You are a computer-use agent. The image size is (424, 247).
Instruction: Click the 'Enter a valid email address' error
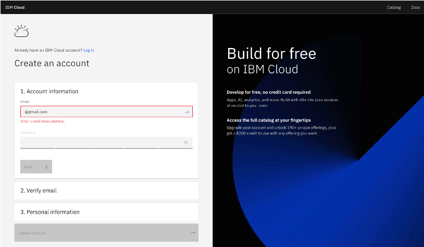pos(42,121)
